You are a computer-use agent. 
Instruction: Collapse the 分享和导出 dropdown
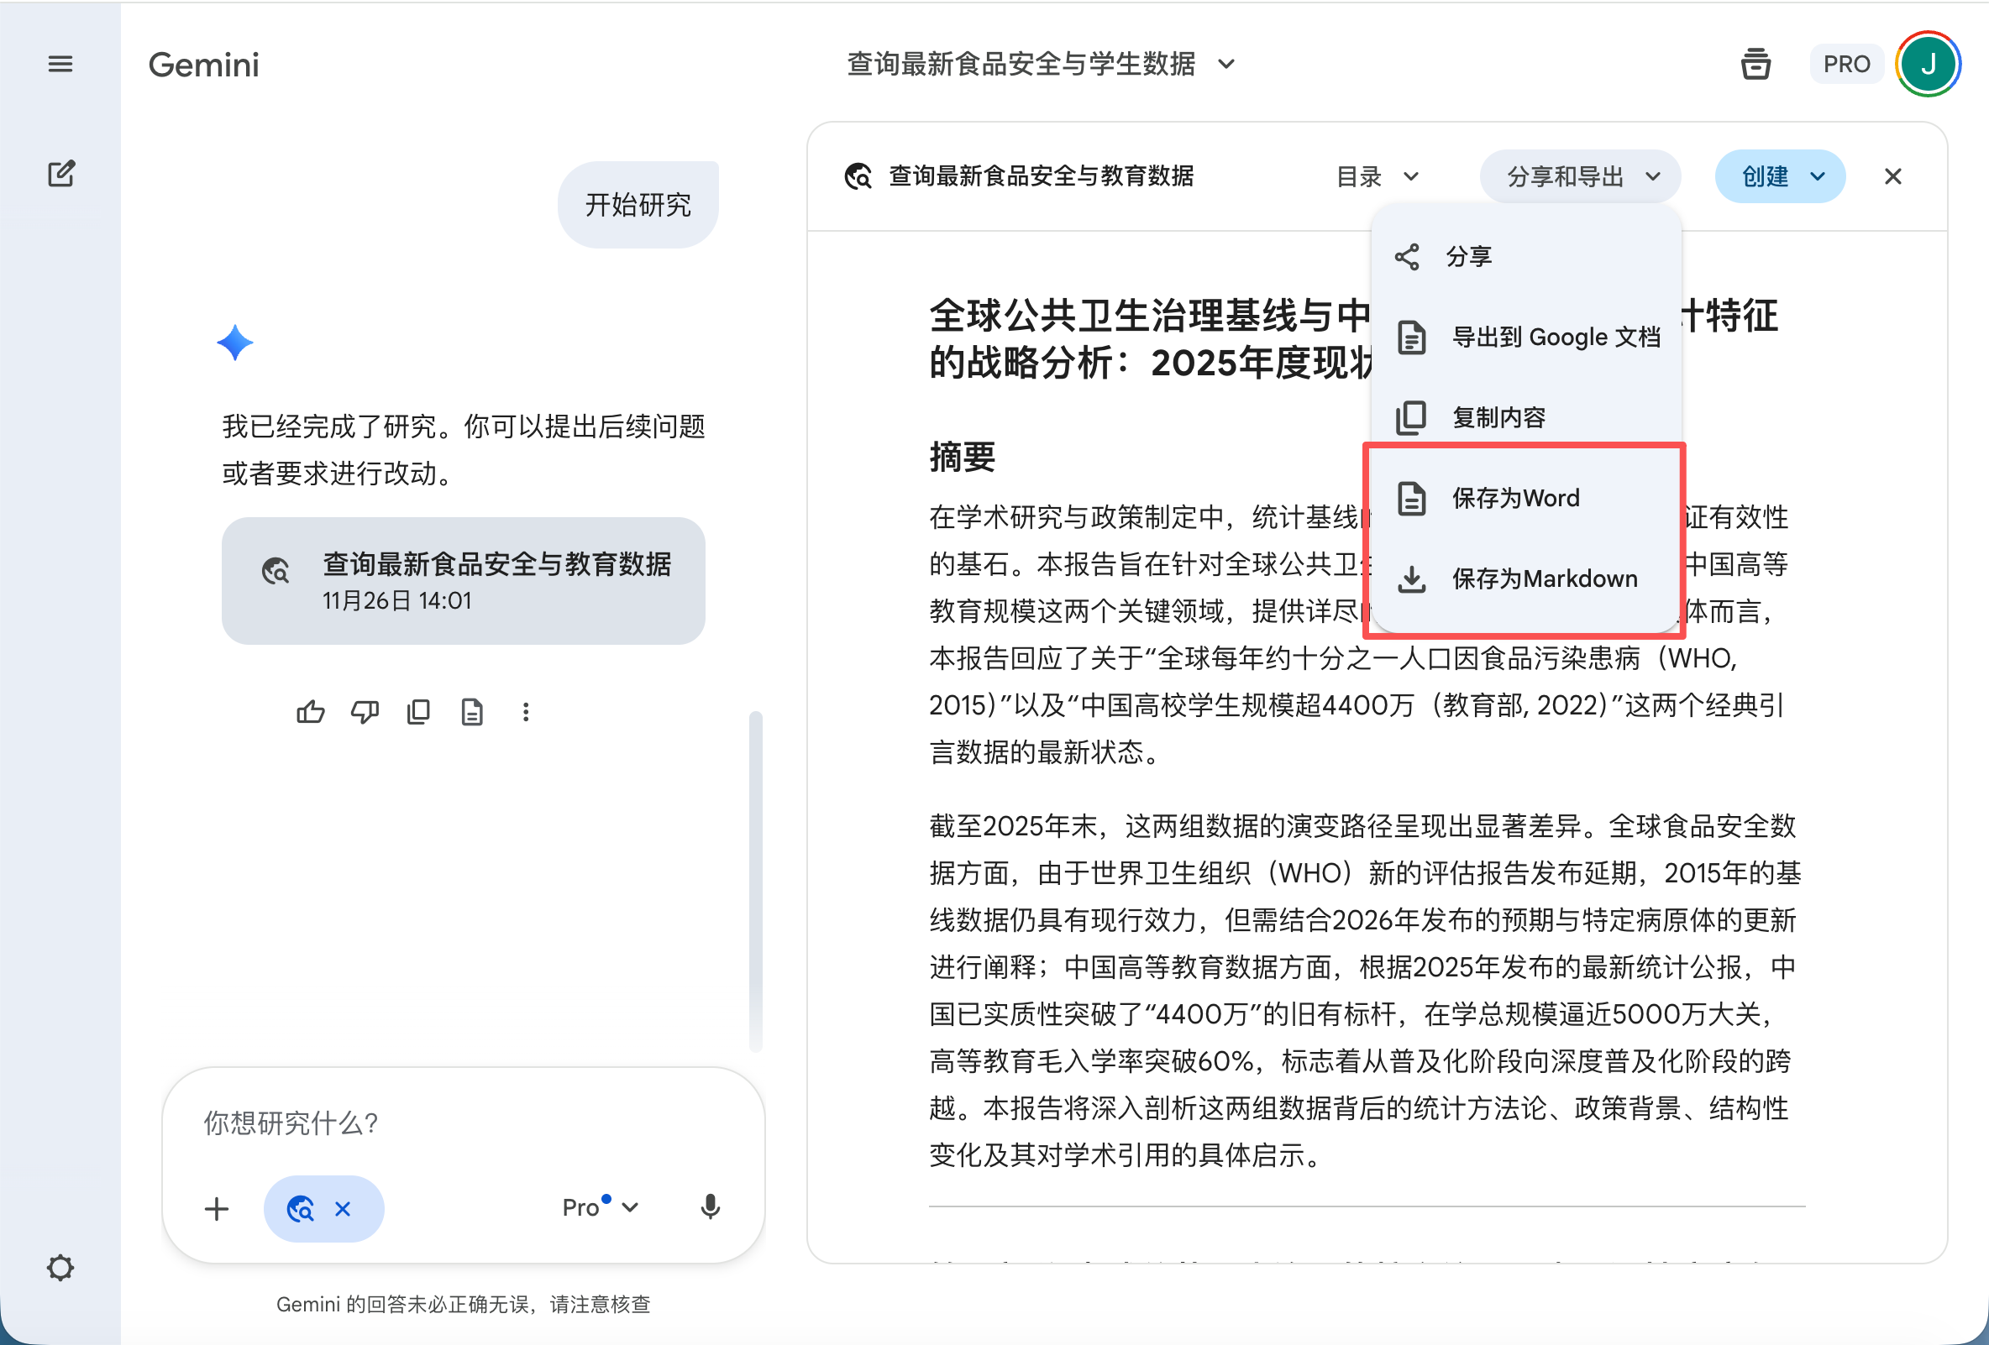tap(1580, 176)
